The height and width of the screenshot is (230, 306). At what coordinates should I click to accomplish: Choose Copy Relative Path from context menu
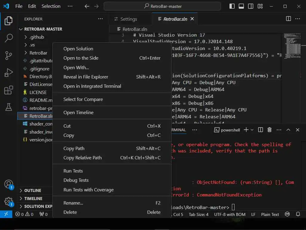point(82,158)
